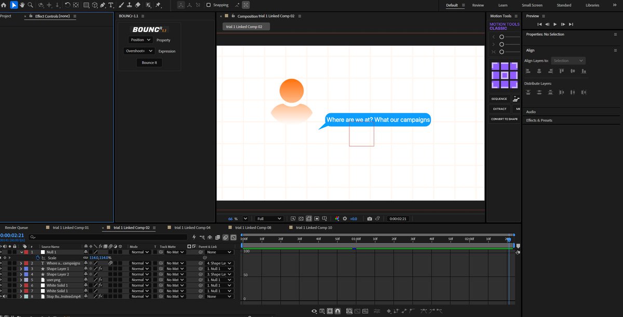Viewport: 623px width, 317px height.
Task: Adjust the first Motion Tools easing slider
Action: click(x=502, y=37)
